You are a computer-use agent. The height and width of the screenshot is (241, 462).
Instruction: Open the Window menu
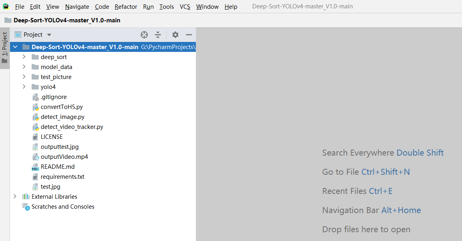(x=207, y=6)
